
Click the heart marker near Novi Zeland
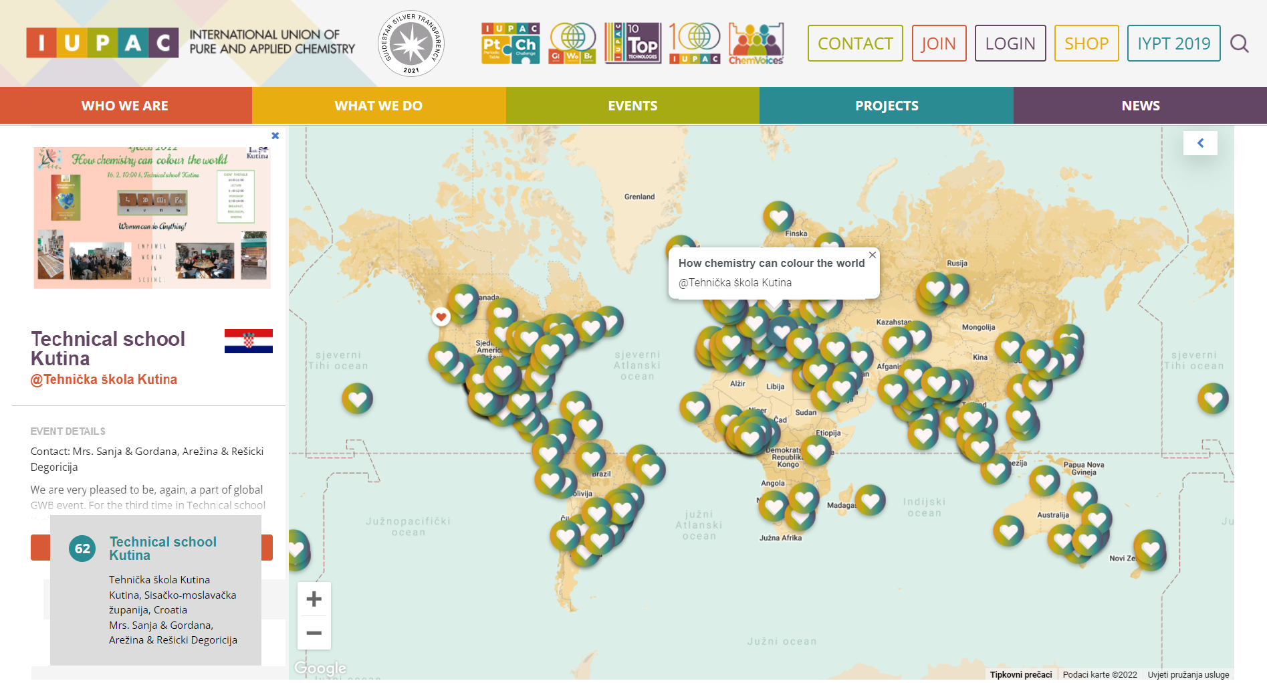pos(1150,548)
